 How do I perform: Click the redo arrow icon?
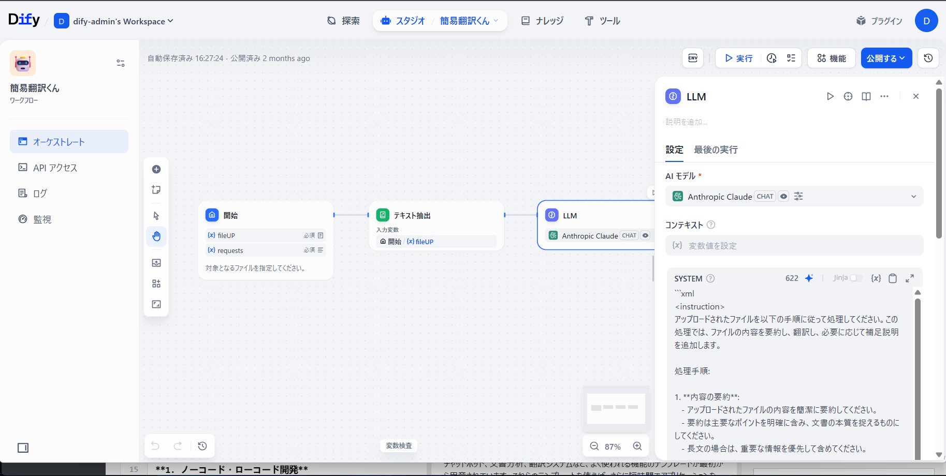click(x=178, y=446)
